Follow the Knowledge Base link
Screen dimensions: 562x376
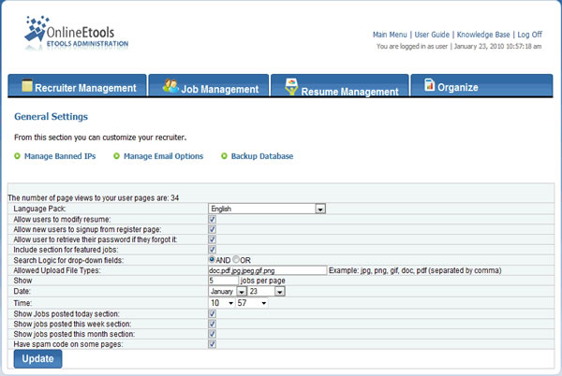481,35
